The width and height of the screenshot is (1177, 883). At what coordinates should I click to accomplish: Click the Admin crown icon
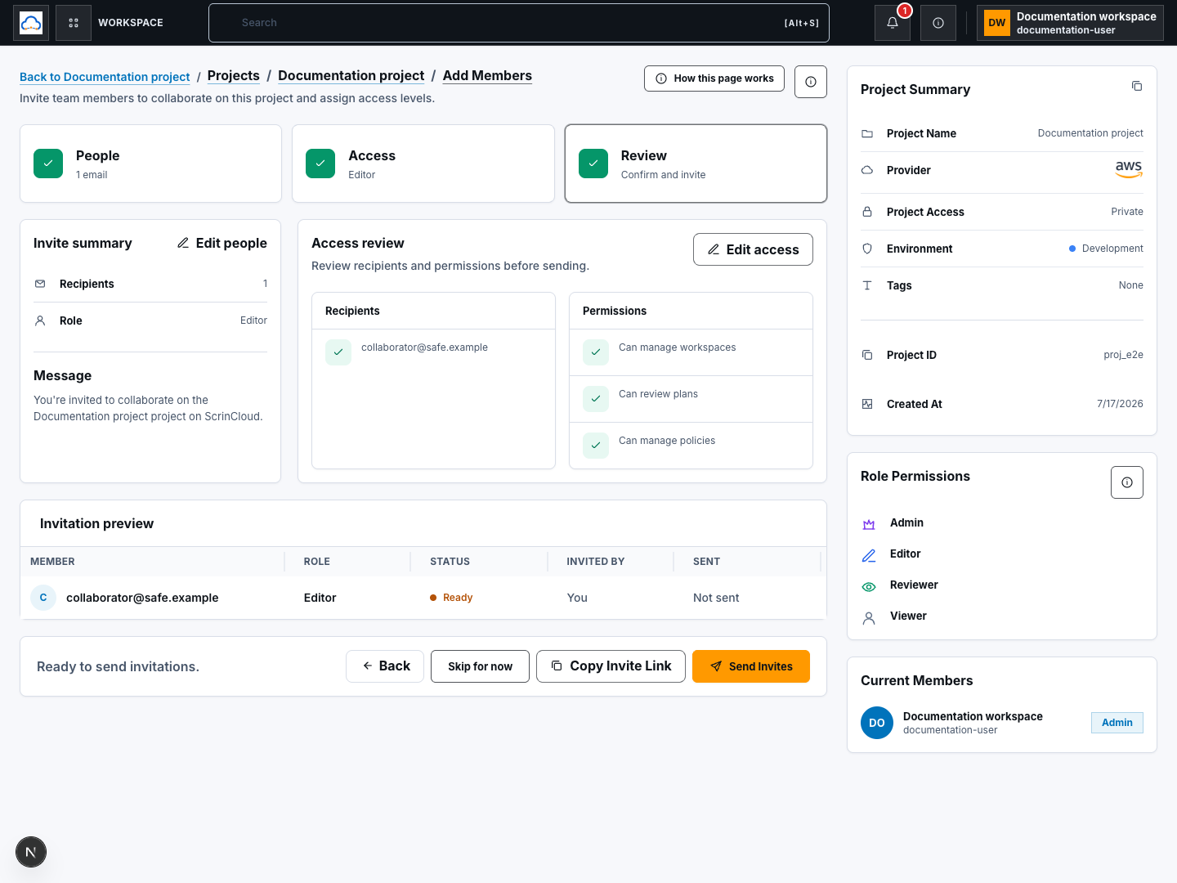point(869,523)
